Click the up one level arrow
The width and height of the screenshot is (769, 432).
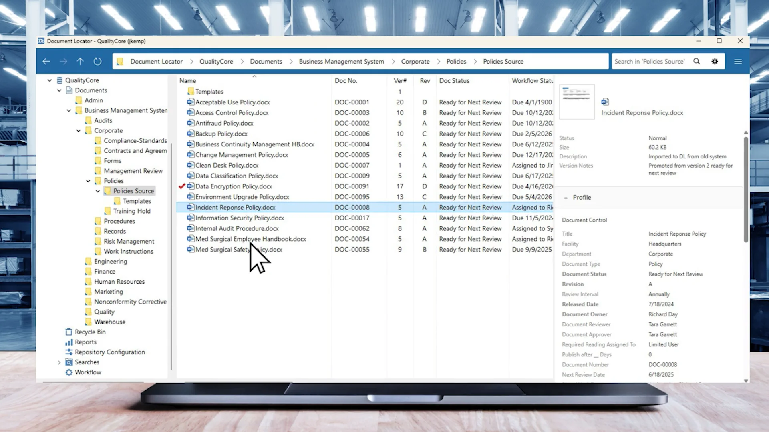pyautogui.click(x=80, y=61)
